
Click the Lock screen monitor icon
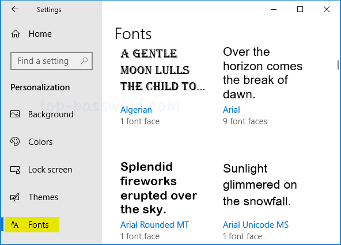pos(15,170)
